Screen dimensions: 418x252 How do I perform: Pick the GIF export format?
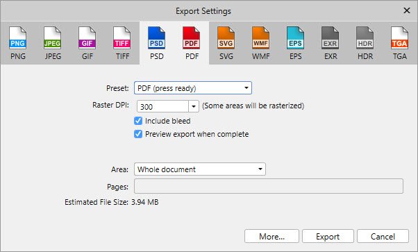pos(87,42)
